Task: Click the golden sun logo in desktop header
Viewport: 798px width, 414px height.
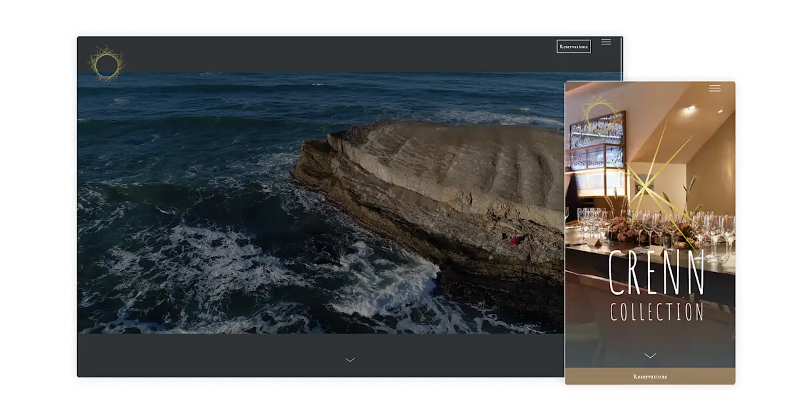Action: tap(107, 64)
